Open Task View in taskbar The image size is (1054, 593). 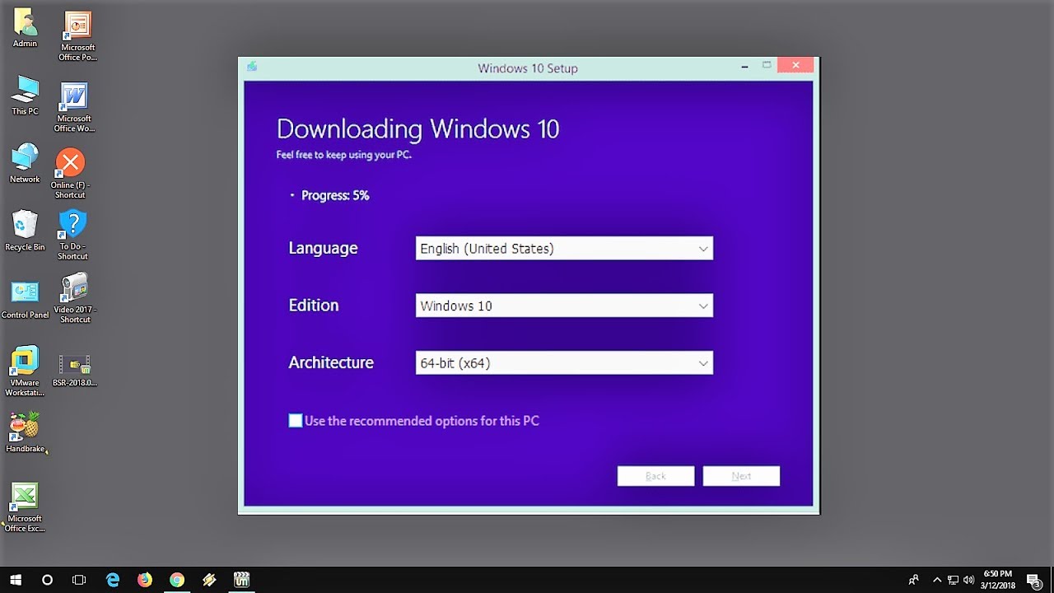click(79, 580)
